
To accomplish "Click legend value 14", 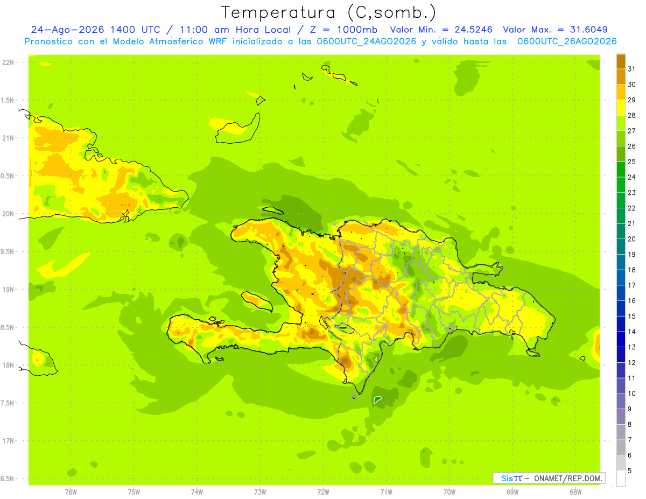I will pyautogui.click(x=632, y=332).
